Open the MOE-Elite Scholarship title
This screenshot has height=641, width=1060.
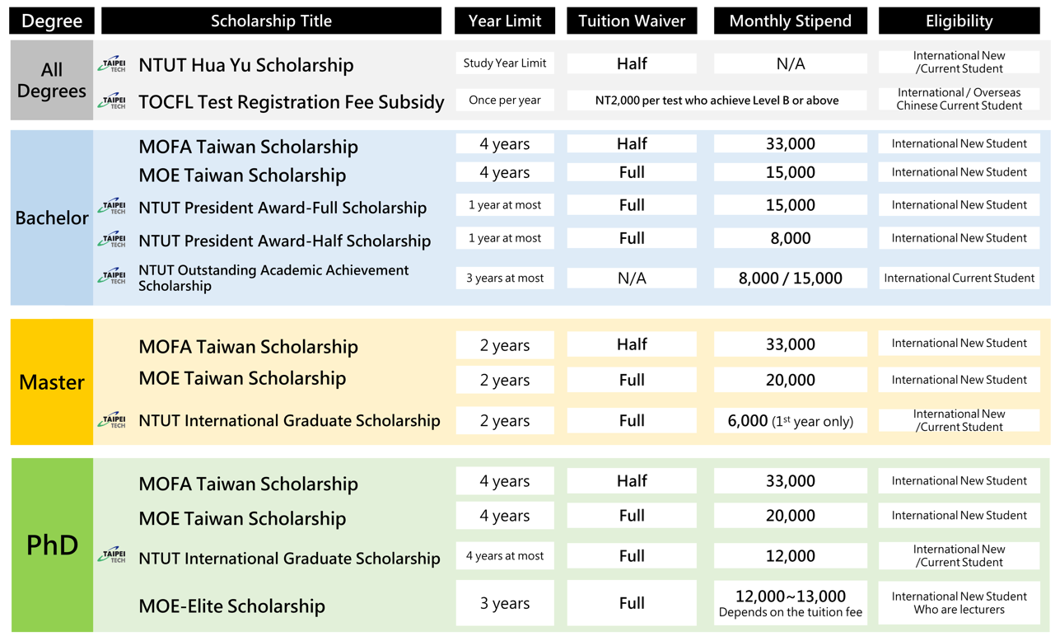pyautogui.click(x=231, y=606)
